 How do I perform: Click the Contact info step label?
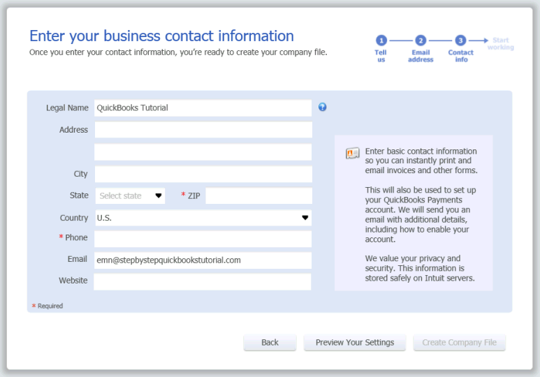(461, 56)
